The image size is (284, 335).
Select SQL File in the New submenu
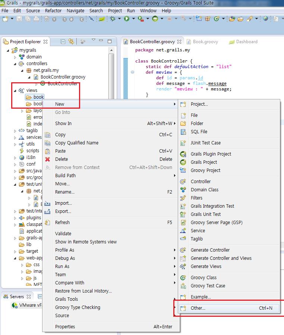(x=229, y=132)
